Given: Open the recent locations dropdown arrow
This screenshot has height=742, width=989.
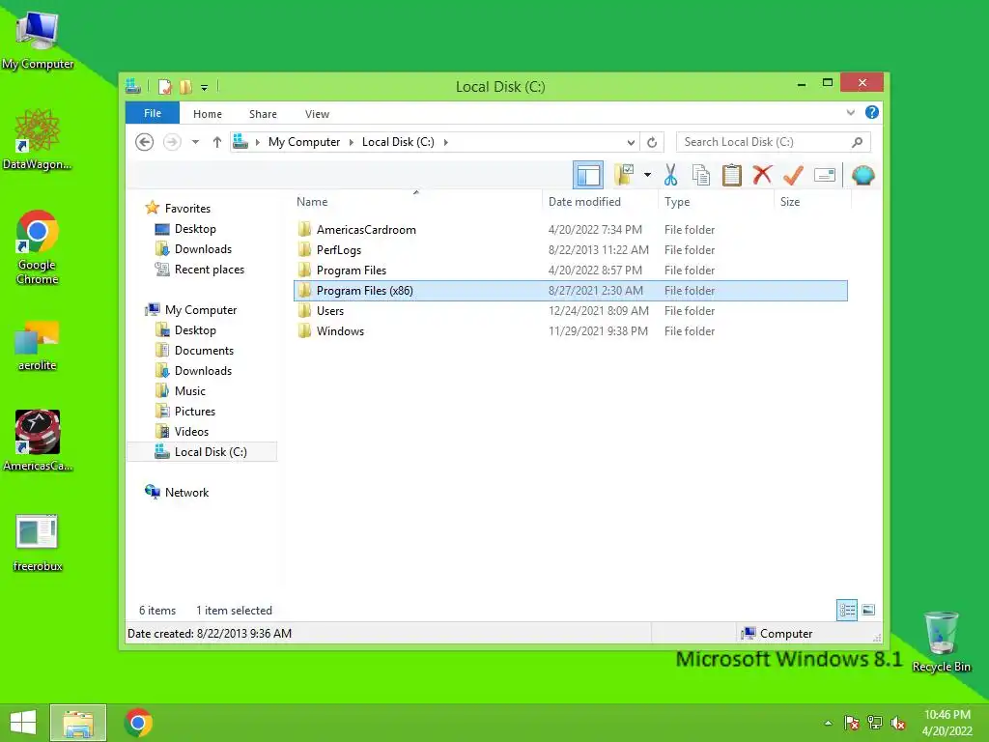Looking at the screenshot, I should pos(195,142).
